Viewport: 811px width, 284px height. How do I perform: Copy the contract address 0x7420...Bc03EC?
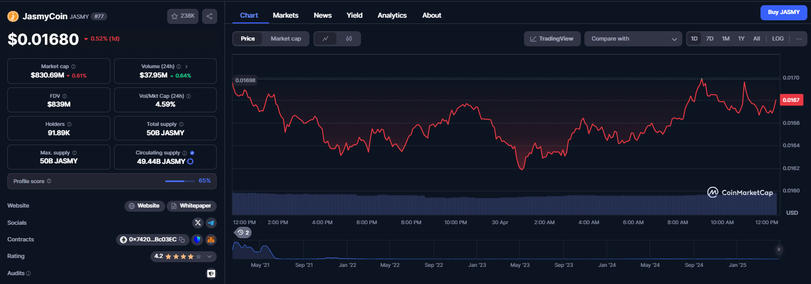click(182, 240)
